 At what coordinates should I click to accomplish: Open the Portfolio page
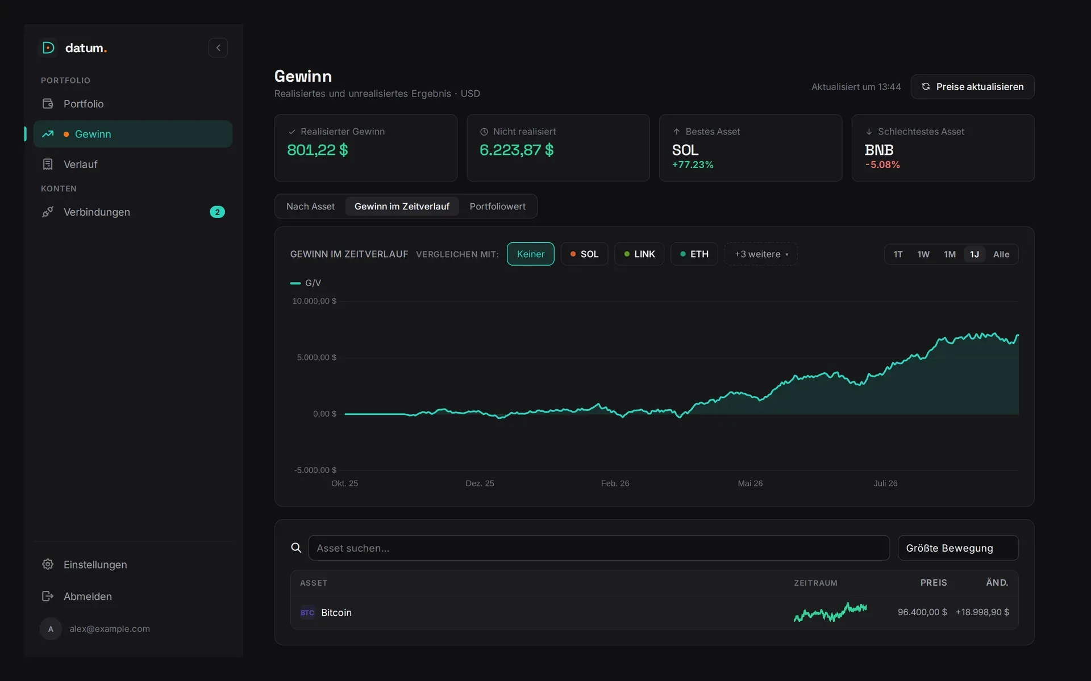point(133,104)
